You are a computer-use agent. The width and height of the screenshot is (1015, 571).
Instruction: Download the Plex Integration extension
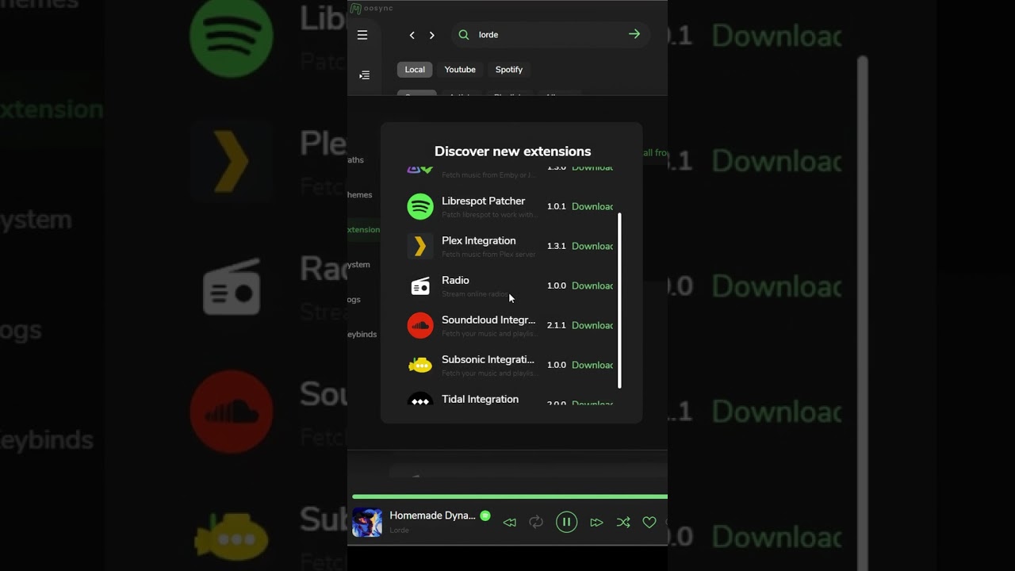[x=592, y=246]
